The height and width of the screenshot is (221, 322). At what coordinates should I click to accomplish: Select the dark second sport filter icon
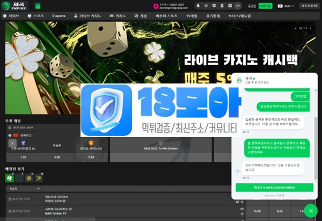click(19, 178)
